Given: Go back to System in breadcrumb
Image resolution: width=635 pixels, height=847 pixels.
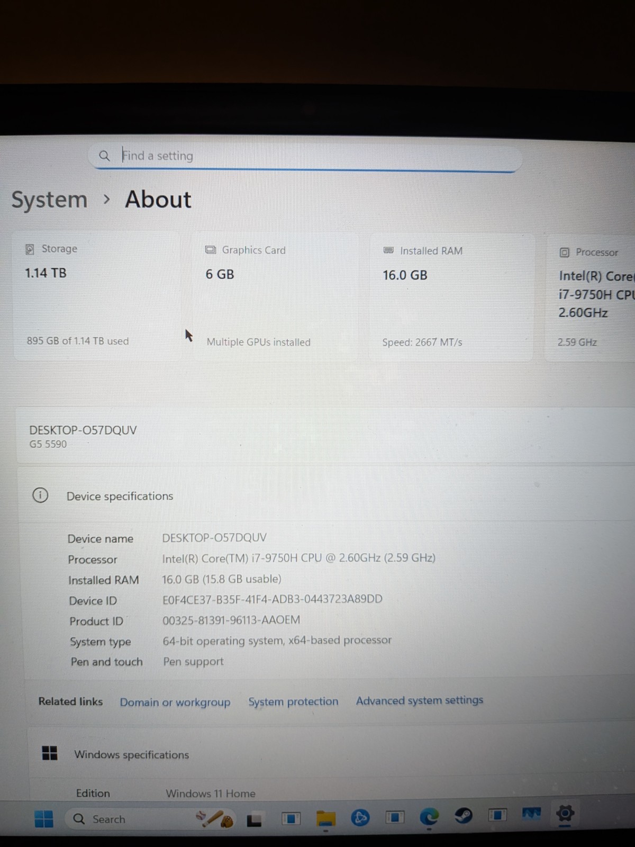Looking at the screenshot, I should pos(49,200).
